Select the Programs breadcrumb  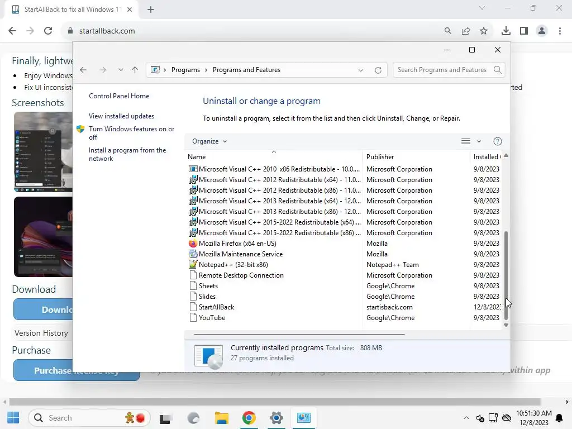click(x=185, y=70)
